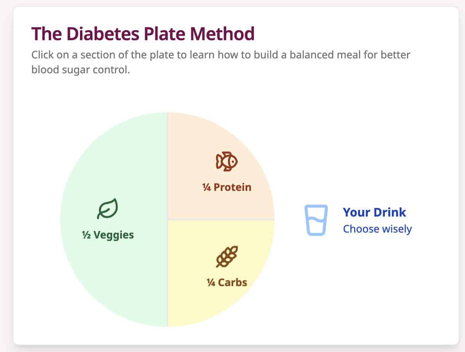Click the blue drinking glass icon
Viewport: 465px width, 352px height.
point(316,220)
